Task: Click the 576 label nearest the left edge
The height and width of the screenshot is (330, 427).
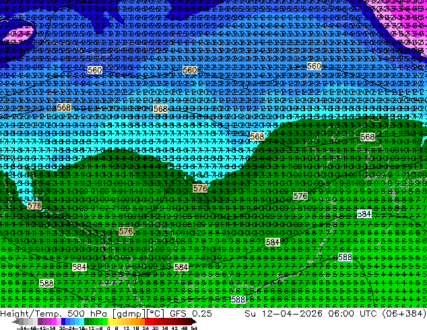Action: (34, 205)
